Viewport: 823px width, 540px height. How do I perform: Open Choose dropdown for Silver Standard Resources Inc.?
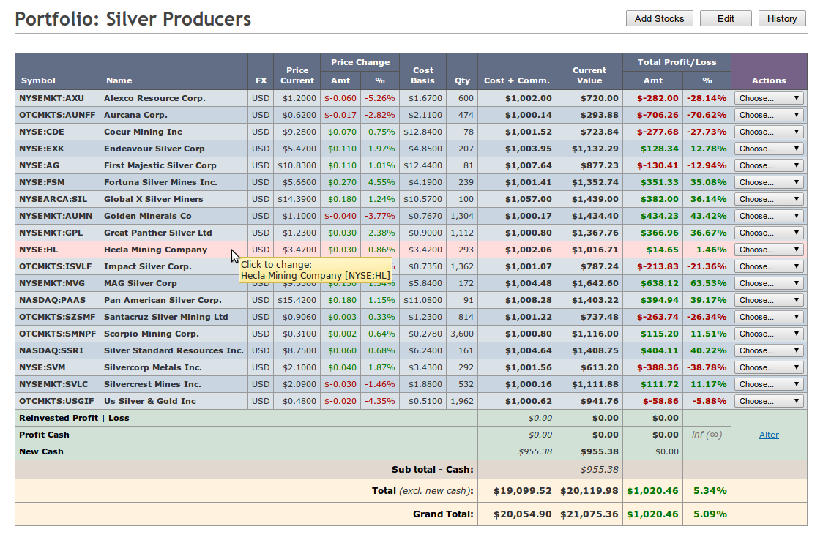click(x=769, y=350)
